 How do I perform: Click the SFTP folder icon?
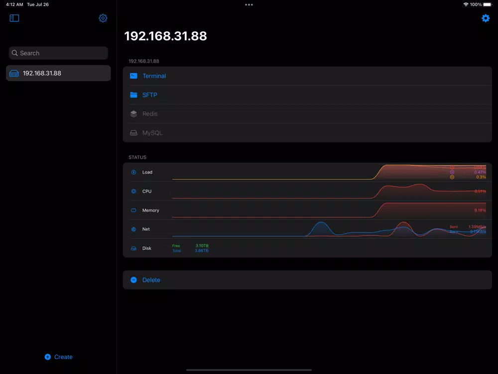pos(133,95)
